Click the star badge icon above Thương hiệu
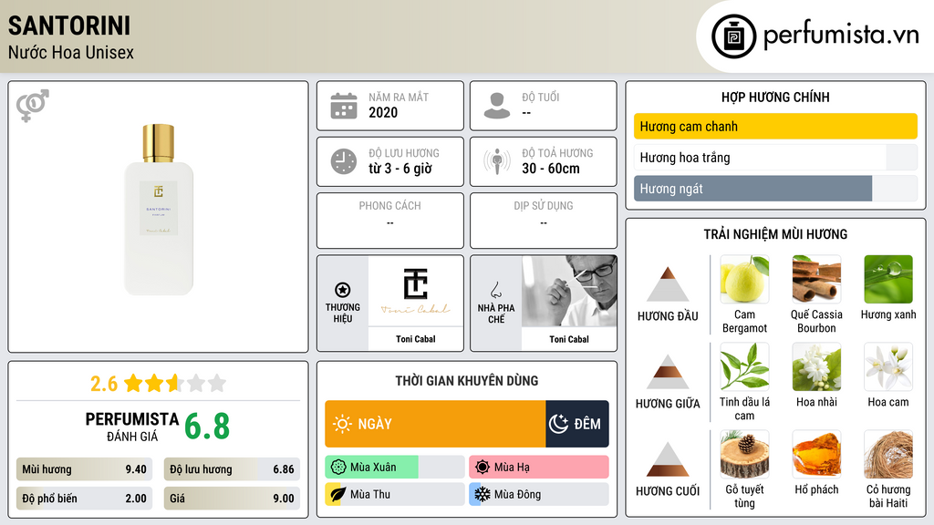 click(x=343, y=290)
